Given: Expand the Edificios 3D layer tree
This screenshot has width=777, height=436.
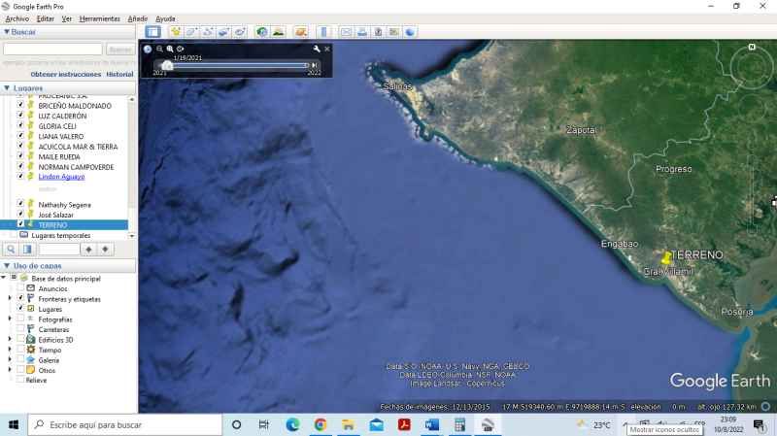Looking at the screenshot, I should (10, 340).
